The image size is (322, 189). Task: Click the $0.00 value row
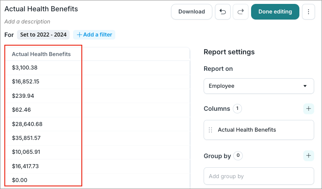pos(97,180)
